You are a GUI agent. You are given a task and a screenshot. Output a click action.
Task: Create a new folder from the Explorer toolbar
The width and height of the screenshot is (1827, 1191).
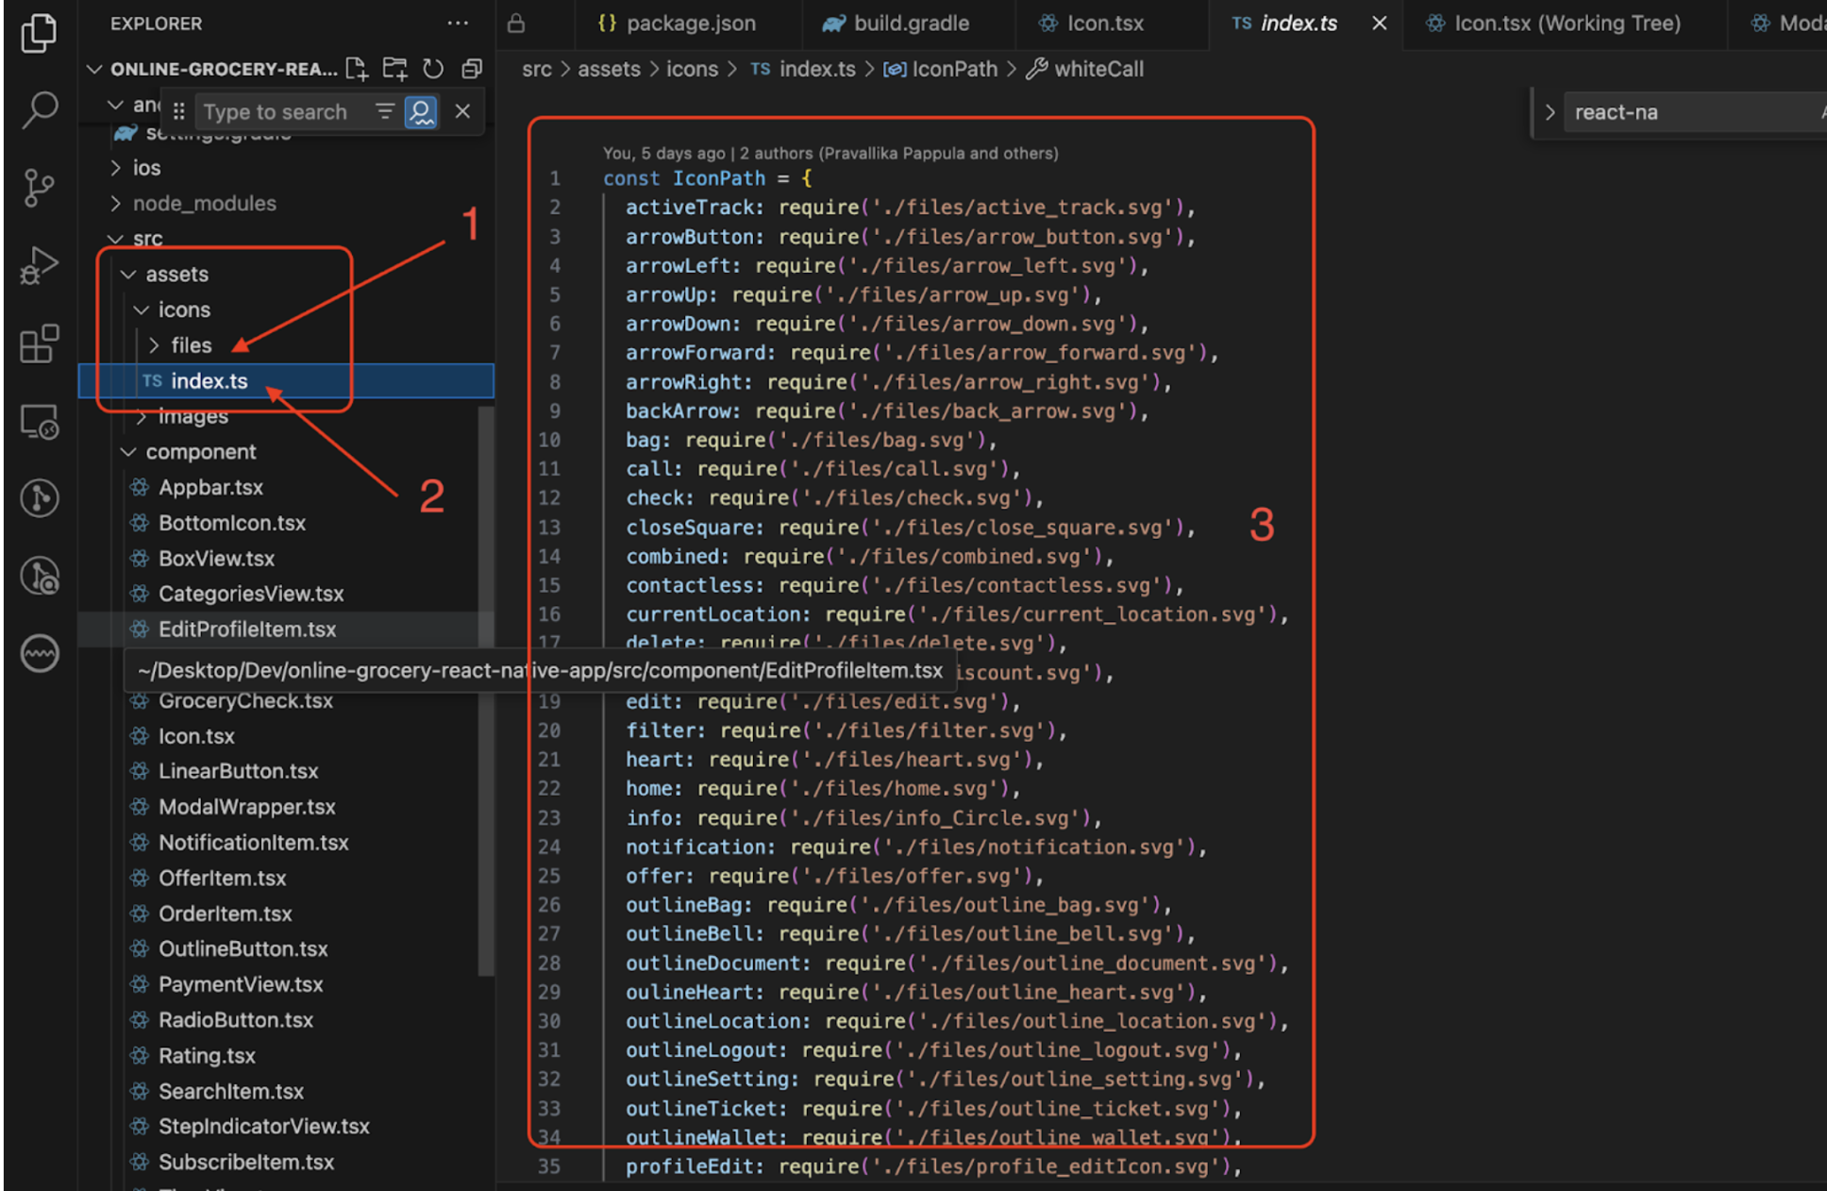point(394,68)
